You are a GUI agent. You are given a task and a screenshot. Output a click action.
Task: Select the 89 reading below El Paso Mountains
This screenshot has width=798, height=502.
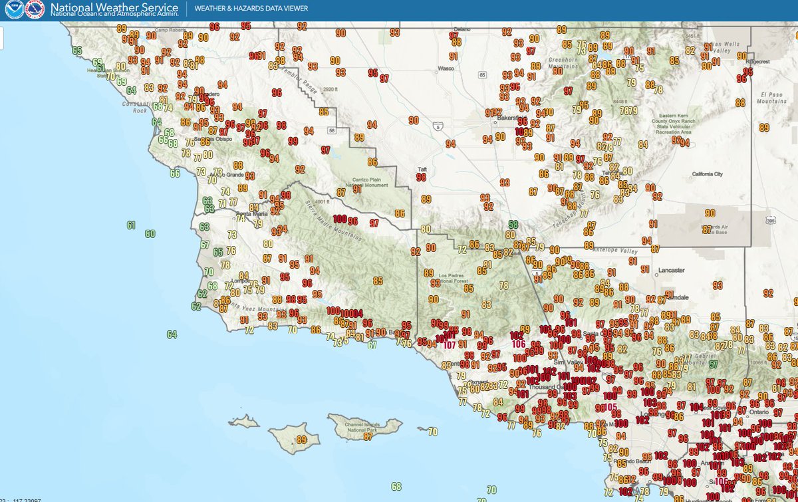pos(764,128)
